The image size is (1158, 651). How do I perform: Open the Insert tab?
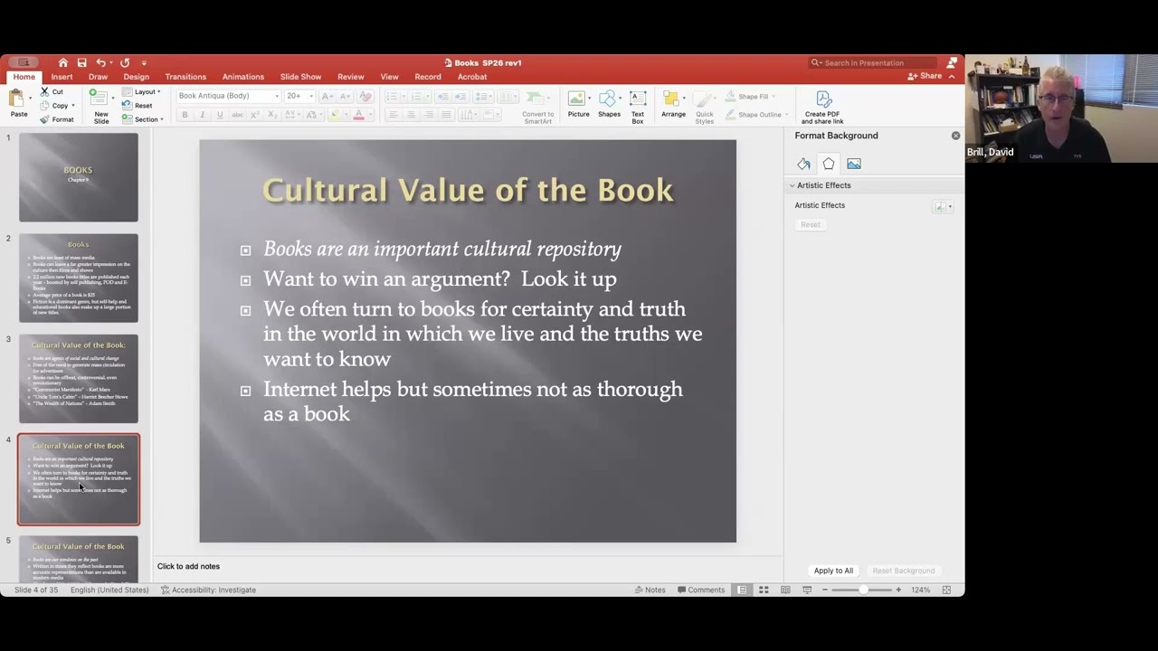point(62,77)
